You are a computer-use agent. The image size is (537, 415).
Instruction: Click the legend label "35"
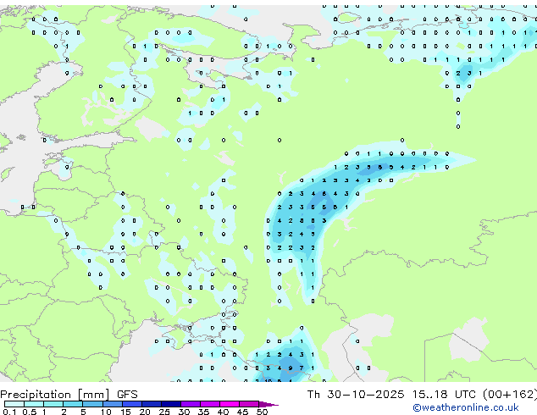pos(203,412)
